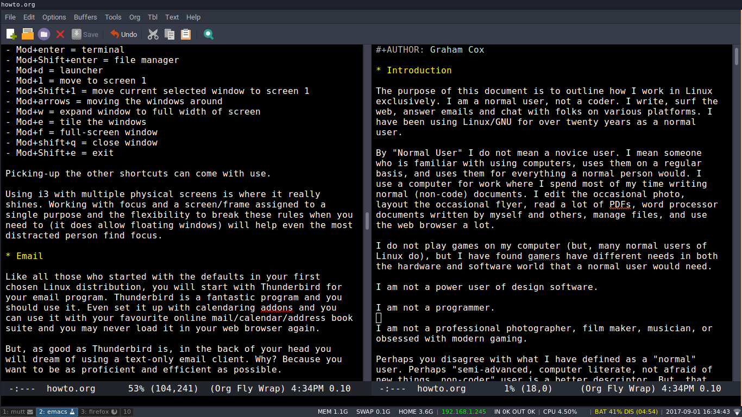Image resolution: width=742 pixels, height=417 pixels.
Task: Click the underlined word PDFs
Action: (x=620, y=205)
